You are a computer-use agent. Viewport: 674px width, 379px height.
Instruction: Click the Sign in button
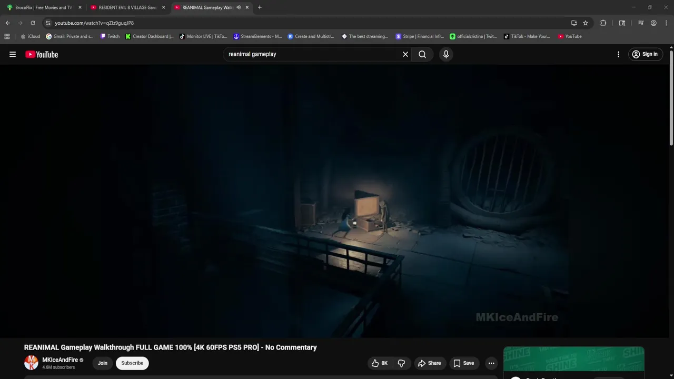pos(645,54)
